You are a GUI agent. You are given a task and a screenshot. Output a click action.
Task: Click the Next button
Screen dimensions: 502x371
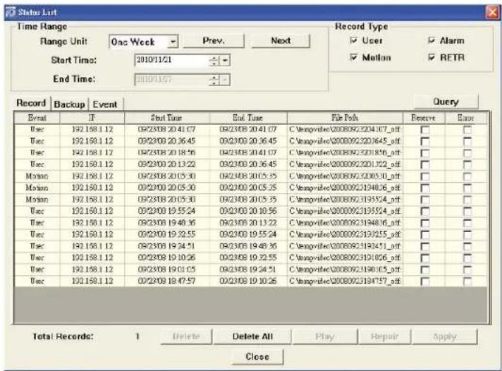pyautogui.click(x=281, y=41)
